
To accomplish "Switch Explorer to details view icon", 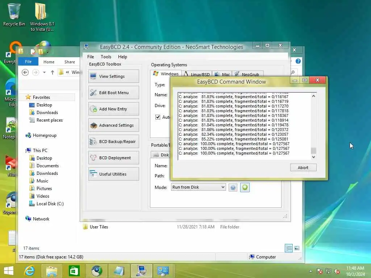I will [x=289, y=248].
